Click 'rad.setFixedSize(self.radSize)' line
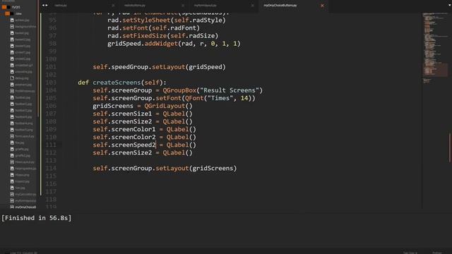452x254 pixels. (163, 36)
